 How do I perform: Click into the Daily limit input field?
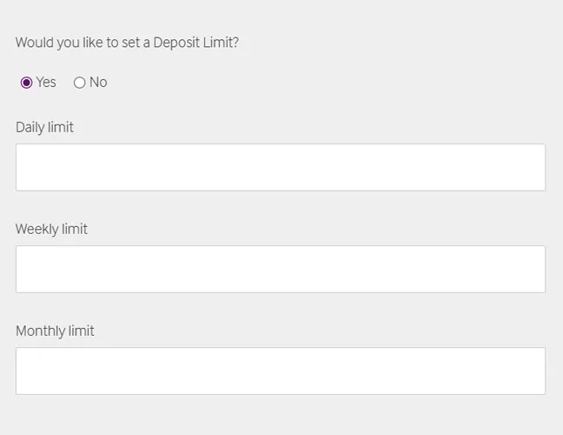281,167
